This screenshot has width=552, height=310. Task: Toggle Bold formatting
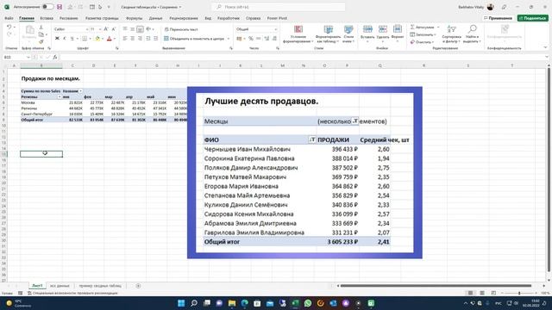tap(57, 38)
